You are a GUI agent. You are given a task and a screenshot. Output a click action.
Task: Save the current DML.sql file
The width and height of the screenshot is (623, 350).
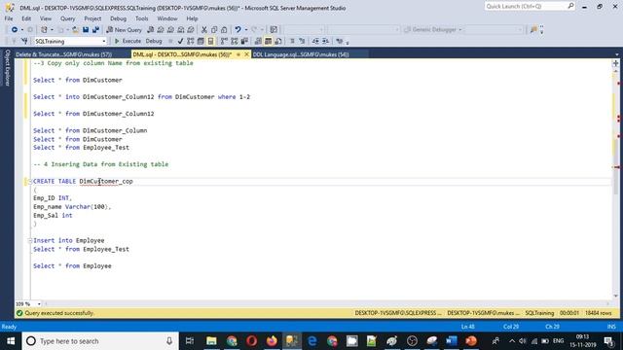pyautogui.click(x=86, y=30)
